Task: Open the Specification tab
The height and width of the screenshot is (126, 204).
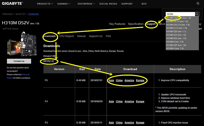Action: tap(136, 24)
